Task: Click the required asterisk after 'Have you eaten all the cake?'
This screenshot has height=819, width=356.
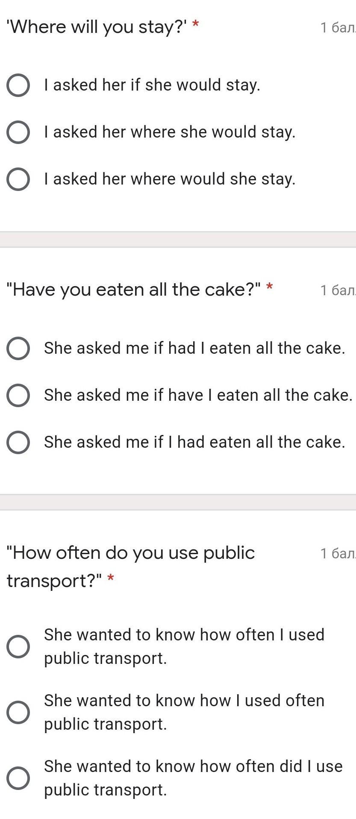Action: (x=269, y=287)
